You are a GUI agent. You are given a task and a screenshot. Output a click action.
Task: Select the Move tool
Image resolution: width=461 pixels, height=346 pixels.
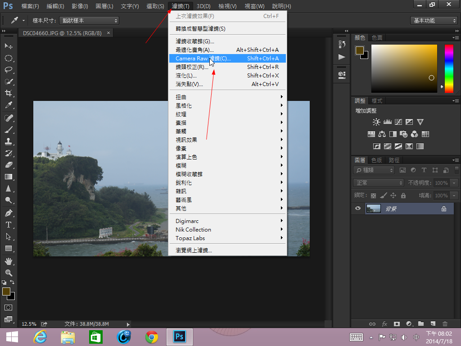[9, 46]
